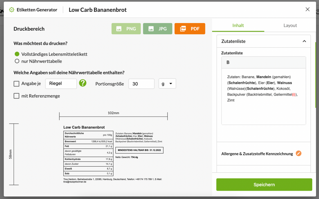Enable the Angabe je checkbox
This screenshot has width=319, height=199.
[x=17, y=84]
